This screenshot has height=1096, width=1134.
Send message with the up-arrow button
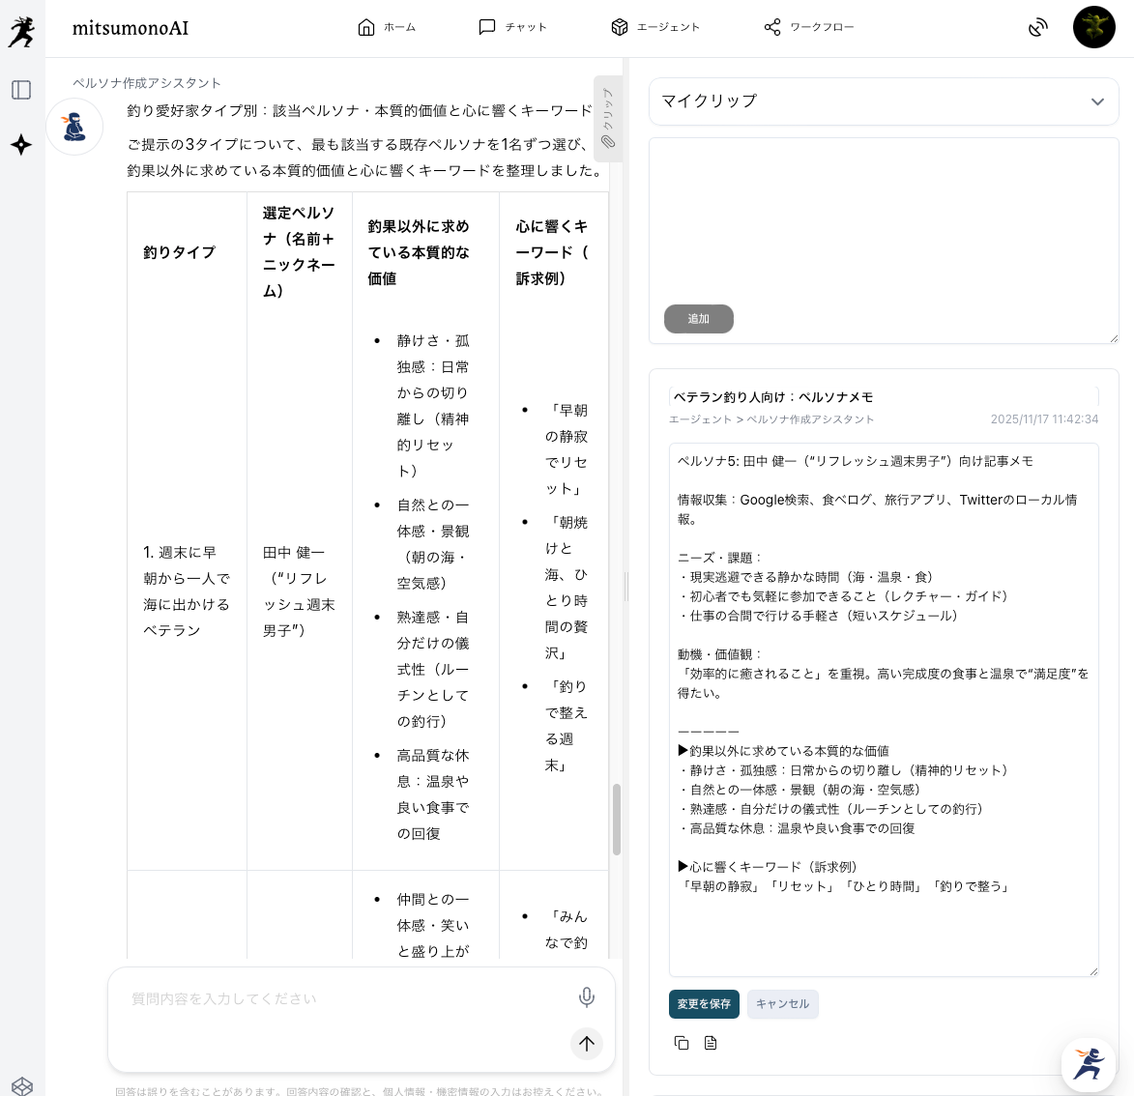(586, 1043)
